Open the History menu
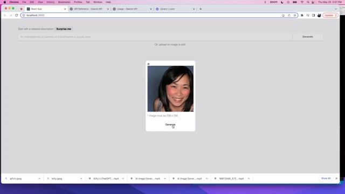 (50, 2)
